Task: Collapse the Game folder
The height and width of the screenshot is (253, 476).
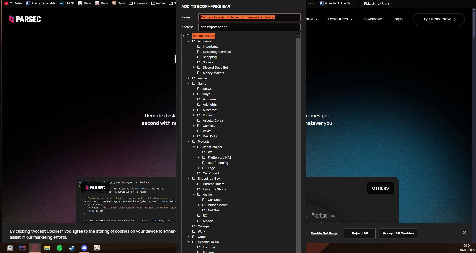Action: tap(189, 84)
